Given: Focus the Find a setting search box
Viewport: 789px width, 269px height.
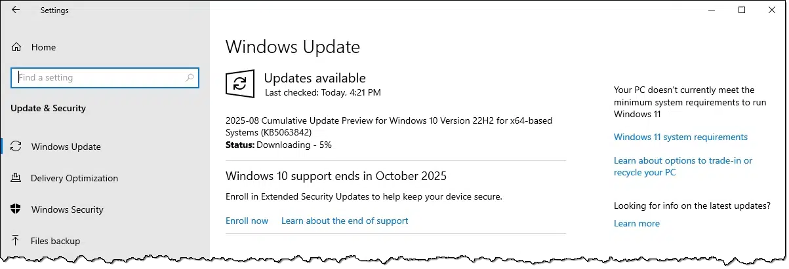Looking at the screenshot, I should coord(104,77).
